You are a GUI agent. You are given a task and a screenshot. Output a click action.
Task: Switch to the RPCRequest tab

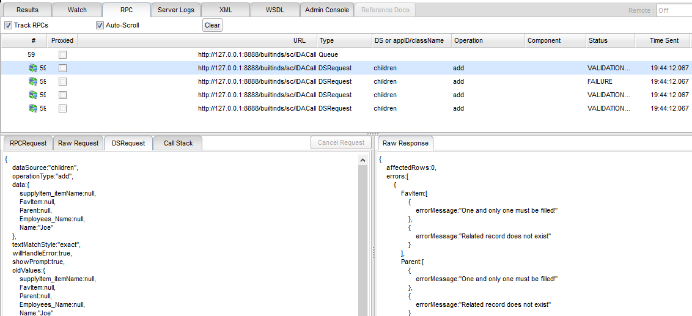click(28, 143)
